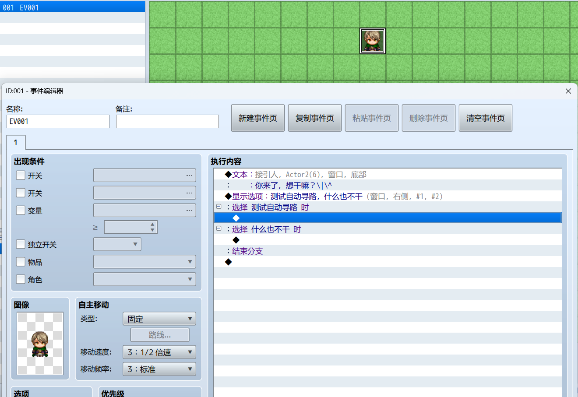This screenshot has height=397, width=578.
Task: Tick the 变量 condition checkbox
Action: tap(21, 210)
